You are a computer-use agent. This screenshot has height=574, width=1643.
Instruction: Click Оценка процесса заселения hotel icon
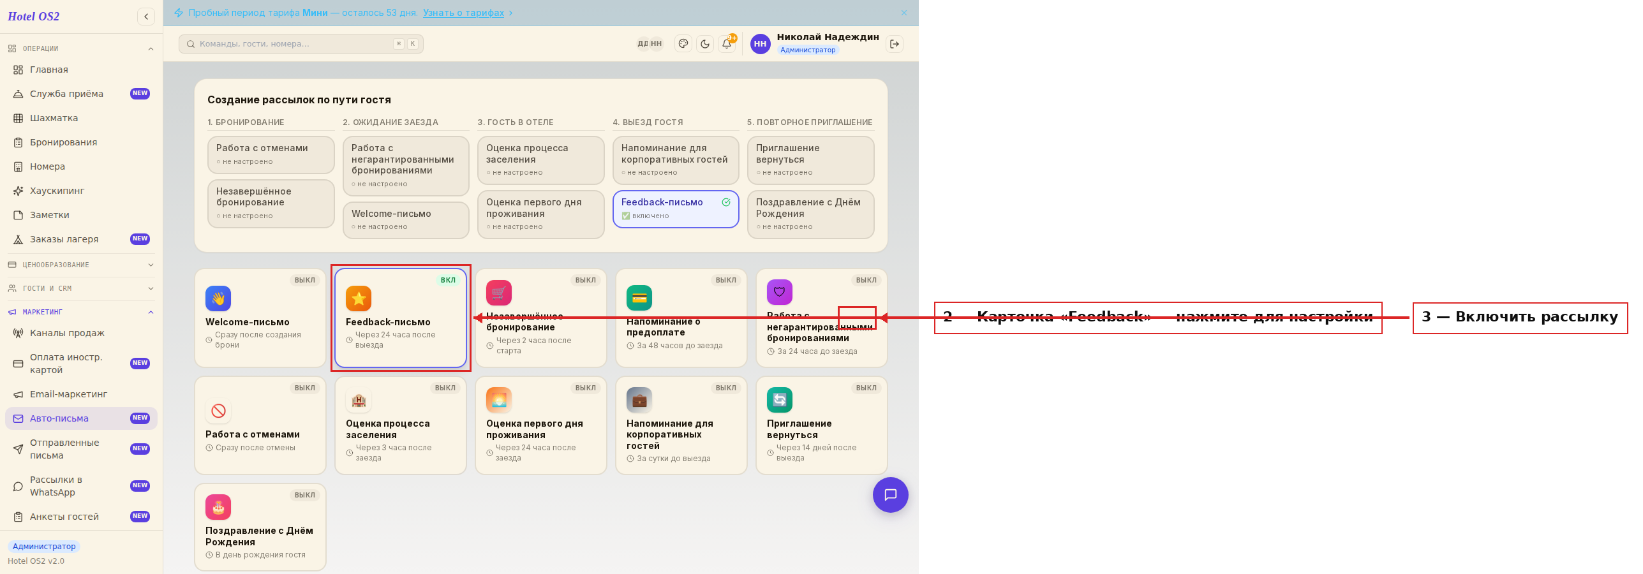point(359,400)
